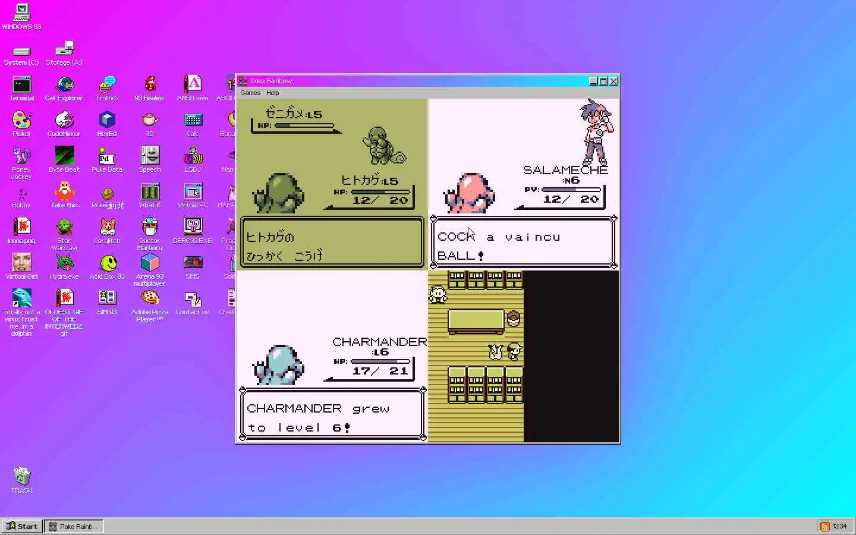The image size is (856, 535).
Task: Launch the SIM 93 icon
Action: point(107,303)
